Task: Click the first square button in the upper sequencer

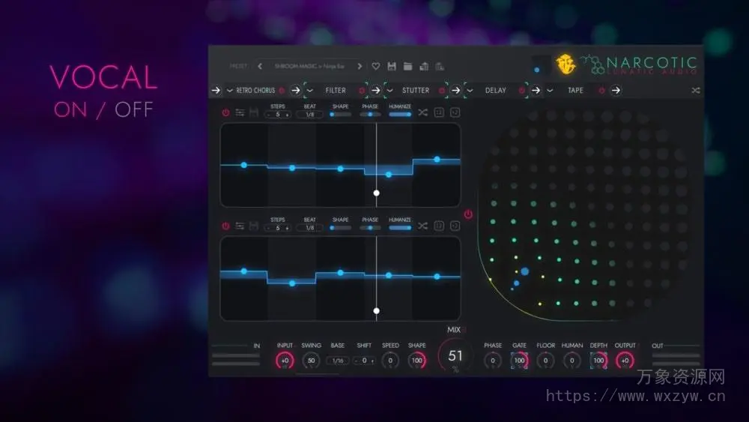Action: pos(439,112)
